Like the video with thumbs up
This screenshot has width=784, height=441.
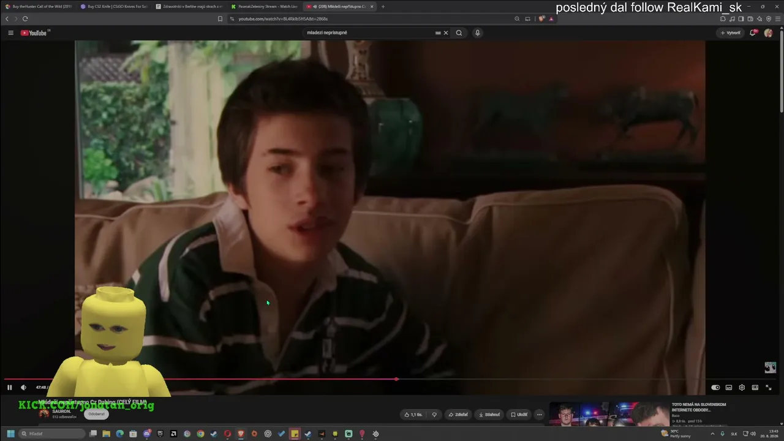414,415
